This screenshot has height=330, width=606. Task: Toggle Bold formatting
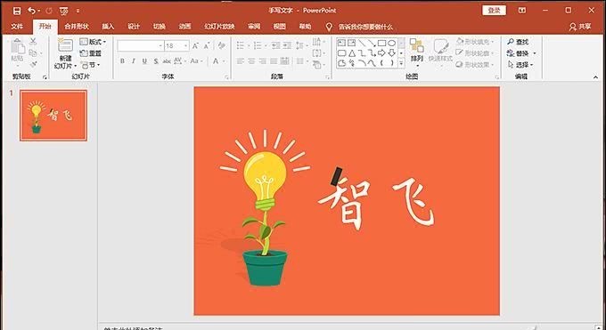click(x=122, y=61)
